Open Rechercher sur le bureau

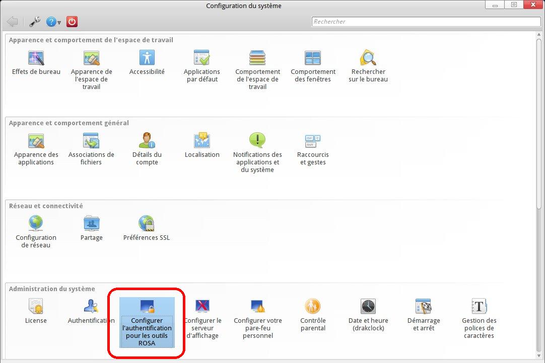tap(368, 67)
